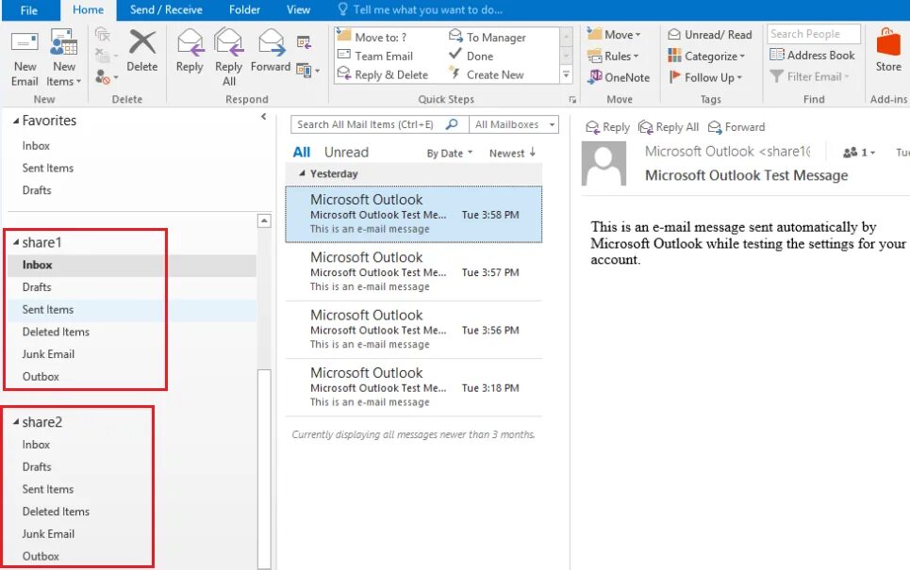
Task: Click the Clean Up icon
Action: tap(107, 56)
